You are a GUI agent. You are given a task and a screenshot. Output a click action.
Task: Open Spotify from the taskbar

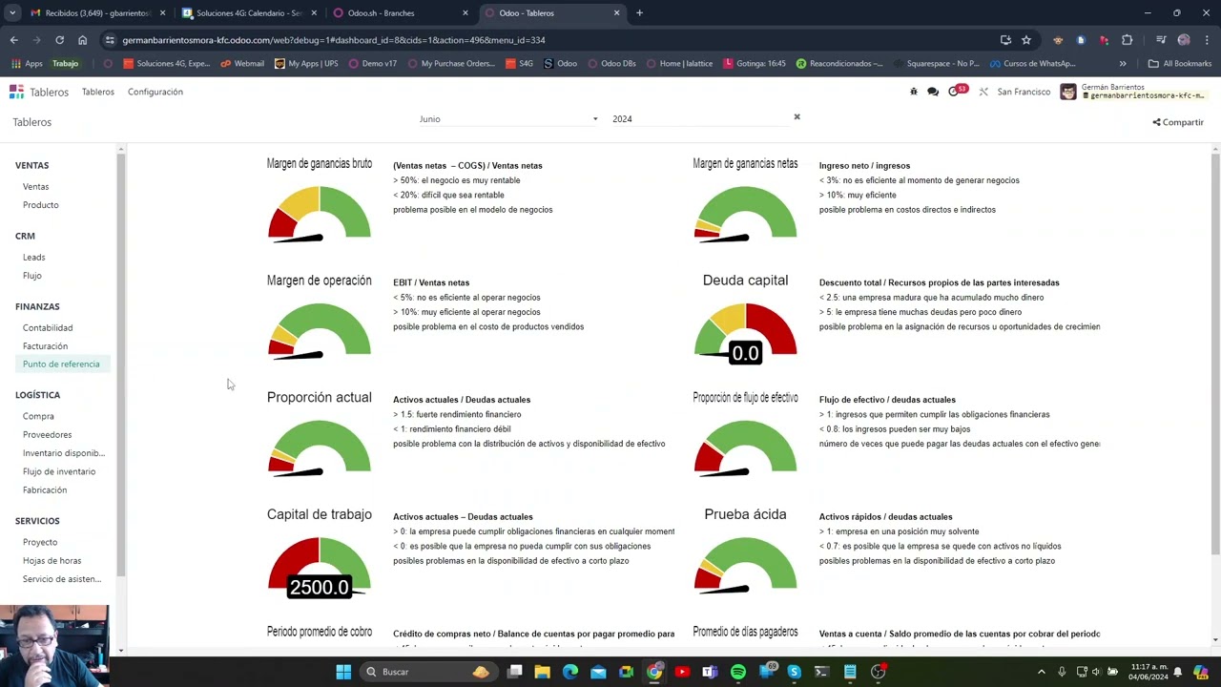[x=737, y=672]
